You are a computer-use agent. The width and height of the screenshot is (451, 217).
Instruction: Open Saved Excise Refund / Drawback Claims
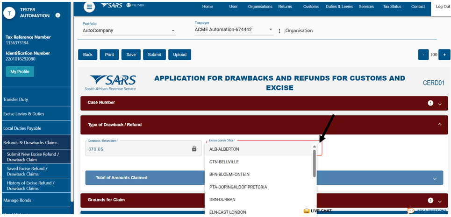(x=36, y=171)
